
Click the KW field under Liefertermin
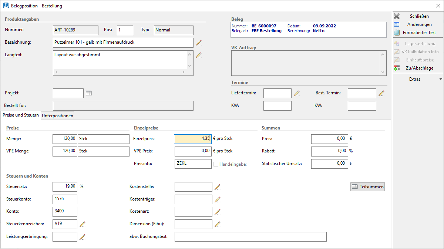[x=277, y=106]
